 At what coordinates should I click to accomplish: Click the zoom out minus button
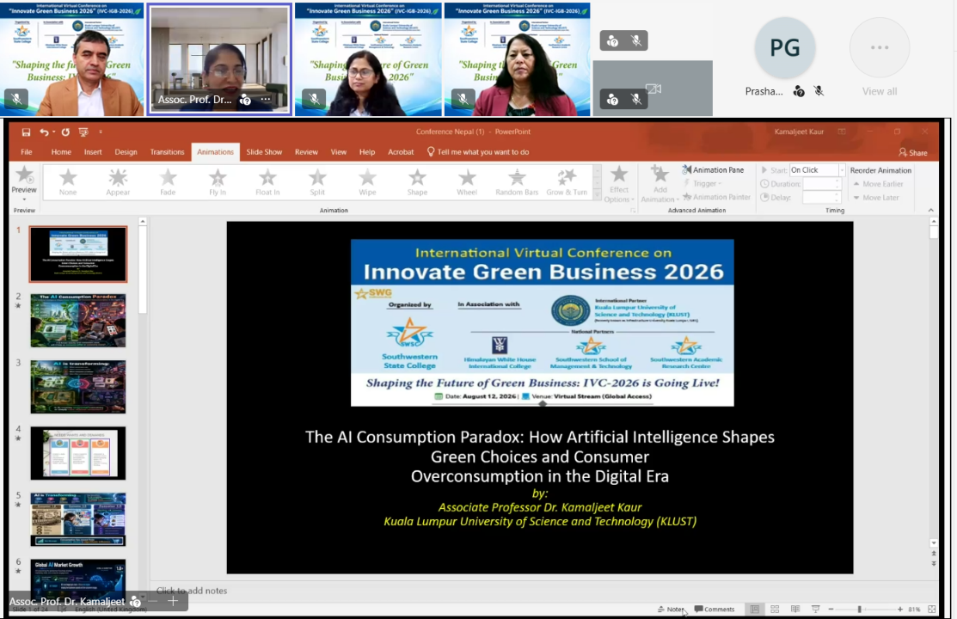(831, 610)
